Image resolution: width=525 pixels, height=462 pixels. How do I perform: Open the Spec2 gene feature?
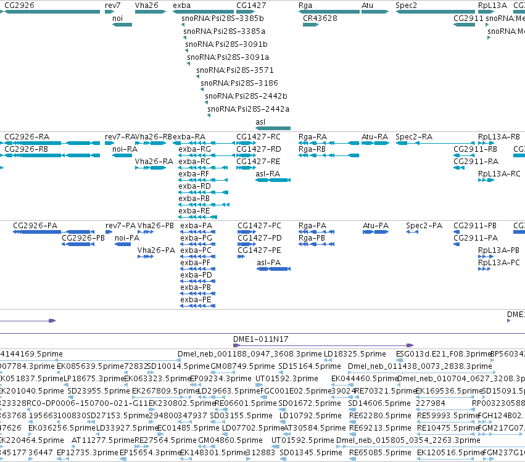[436, 12]
